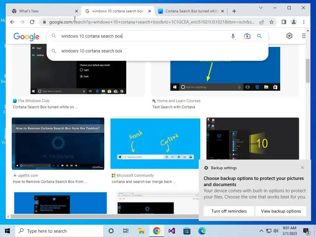This screenshot has height=237, width=316.
Task: Click Type here to search taskbar box
Action: (x=59, y=231)
